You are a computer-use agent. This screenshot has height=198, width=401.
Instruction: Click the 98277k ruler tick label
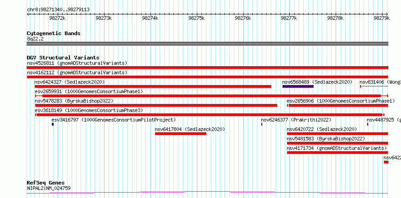coord(289,18)
